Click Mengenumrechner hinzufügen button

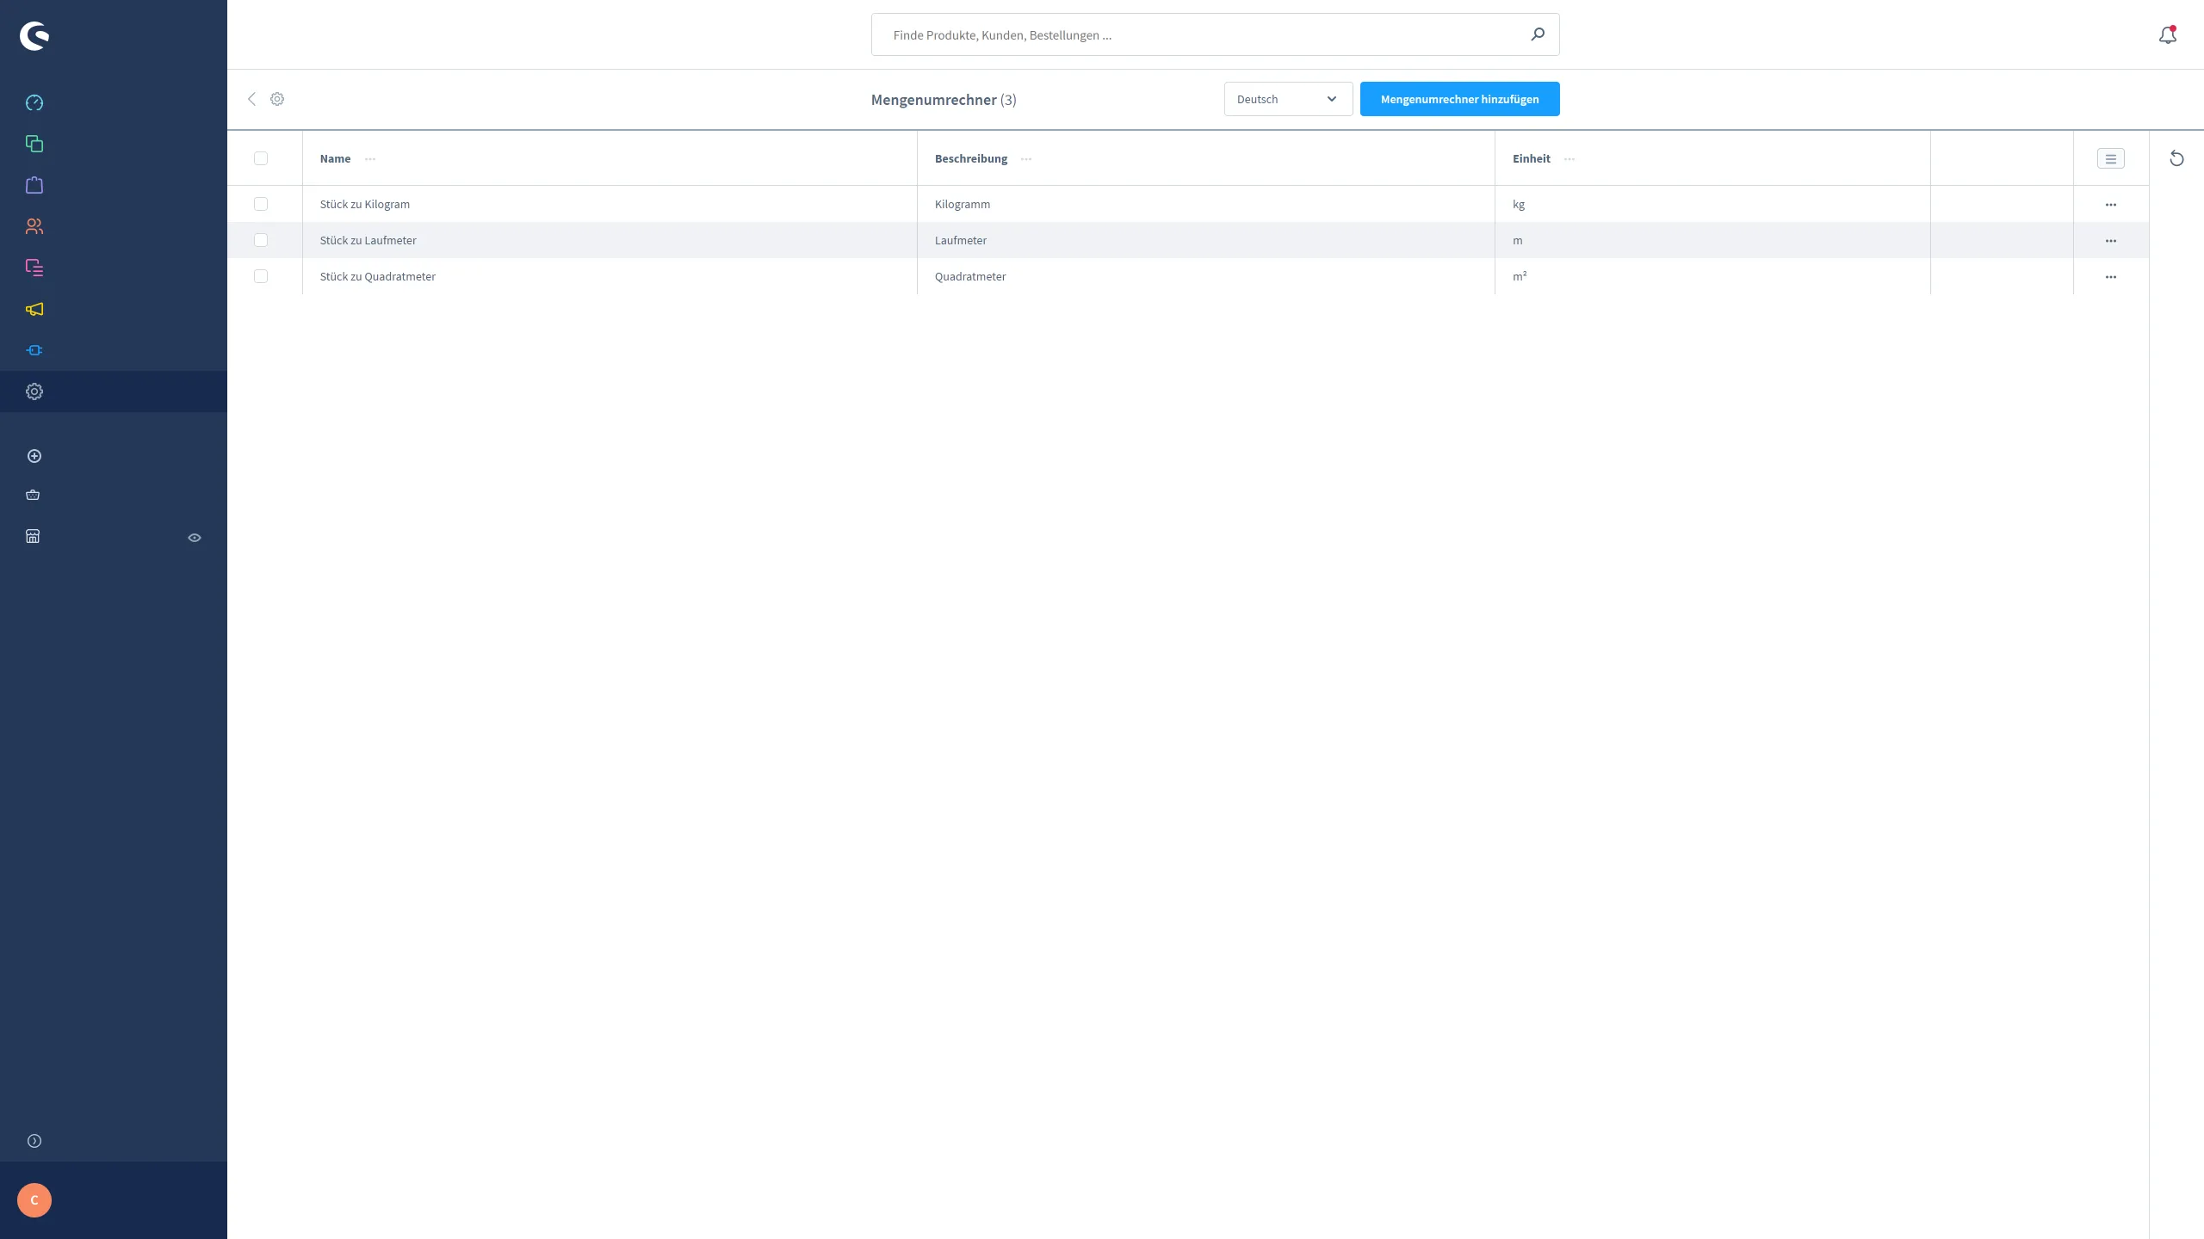[x=1459, y=99]
